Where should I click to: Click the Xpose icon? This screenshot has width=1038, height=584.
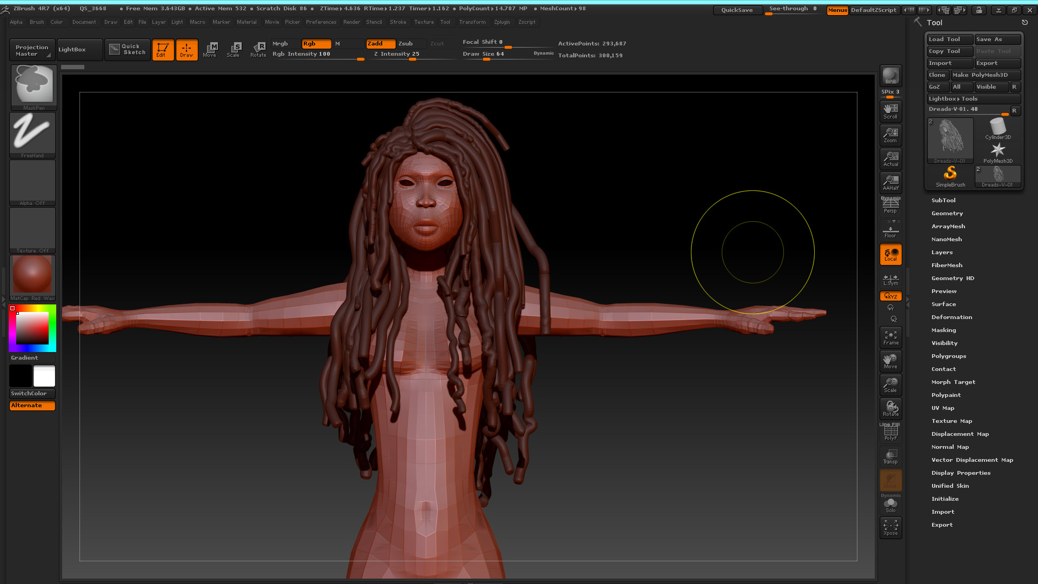890,528
